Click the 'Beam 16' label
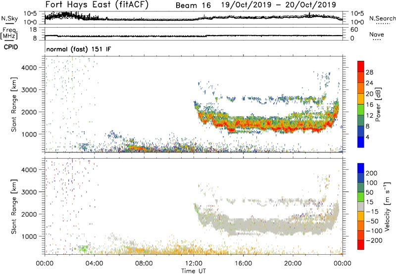The image size is (396, 274). click(x=193, y=5)
